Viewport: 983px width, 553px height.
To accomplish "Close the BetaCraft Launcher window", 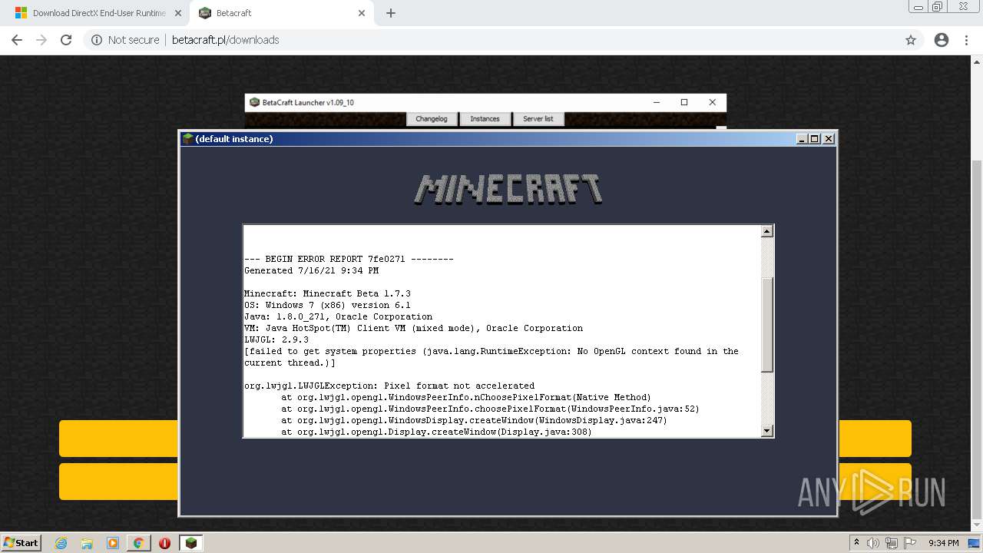I will (712, 102).
